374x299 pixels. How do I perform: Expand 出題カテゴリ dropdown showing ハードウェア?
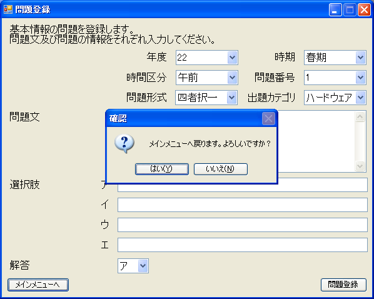point(335,98)
